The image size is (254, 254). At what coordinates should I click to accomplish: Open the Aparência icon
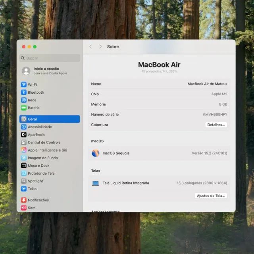(x=24, y=135)
